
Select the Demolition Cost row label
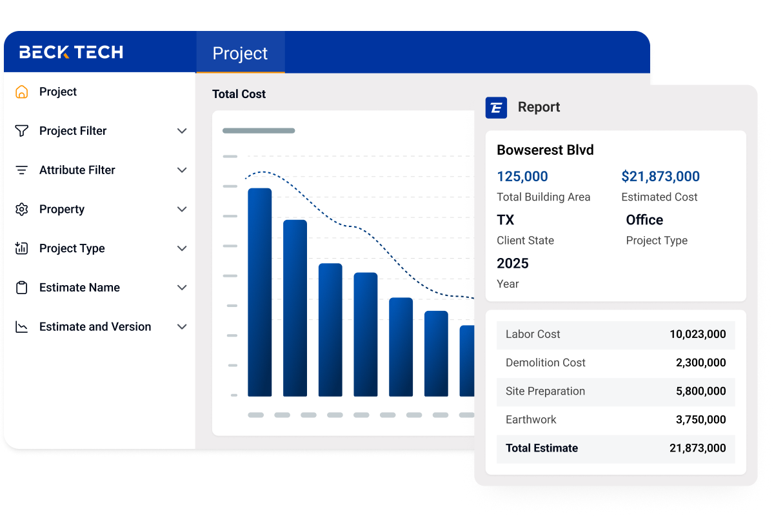tap(546, 362)
